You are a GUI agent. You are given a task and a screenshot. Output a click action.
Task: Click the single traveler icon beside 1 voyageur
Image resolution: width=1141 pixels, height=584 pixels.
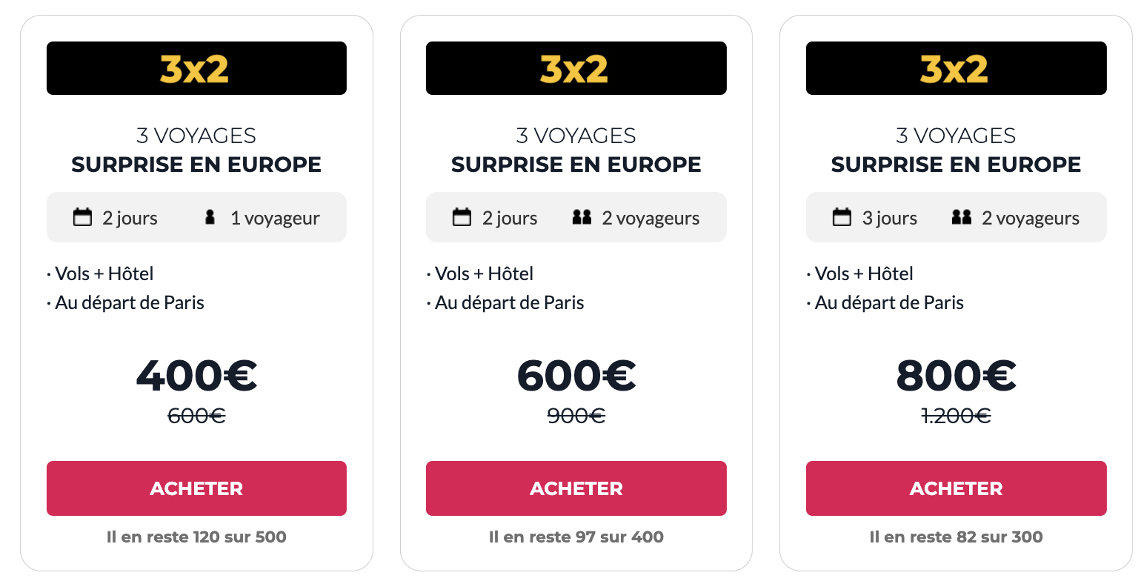point(210,217)
